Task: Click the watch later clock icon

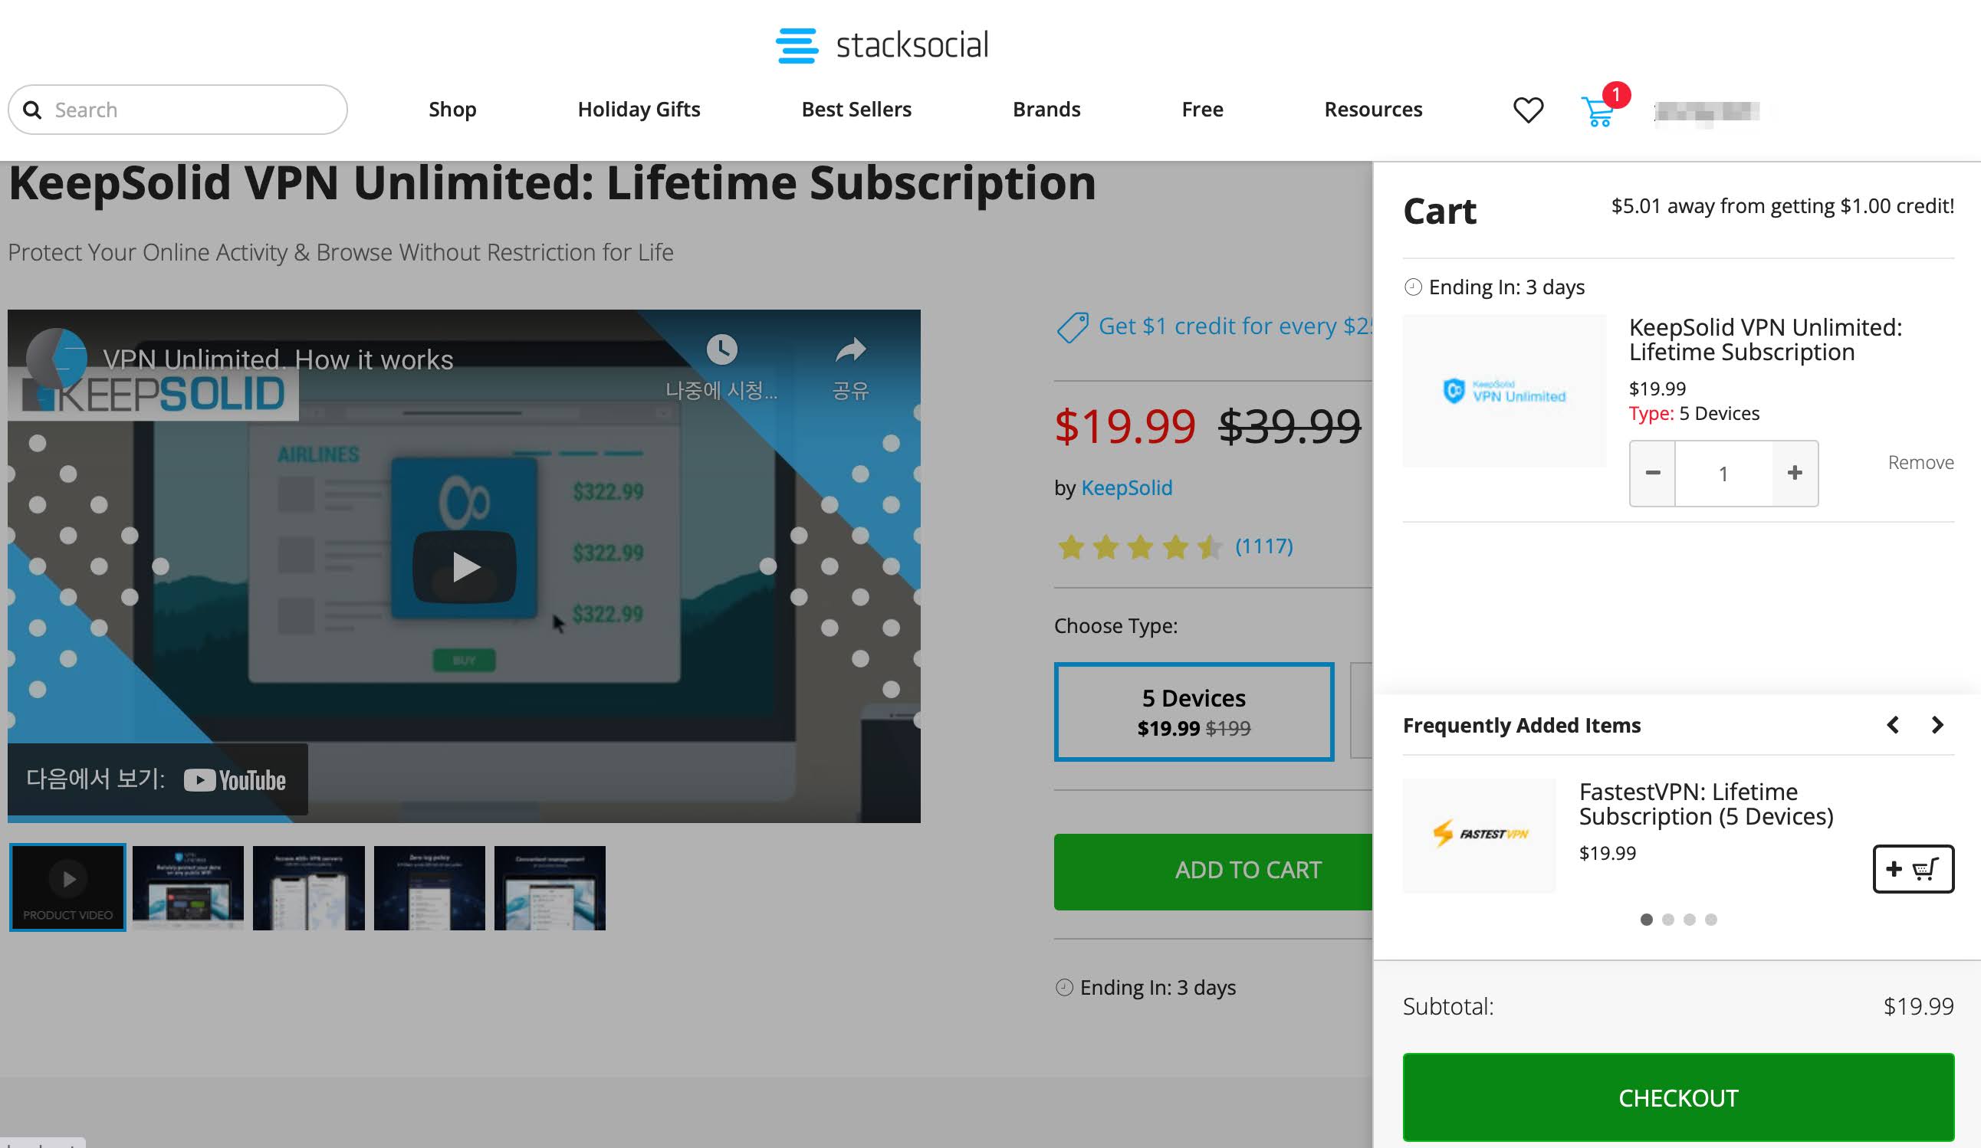Action: pos(721,349)
